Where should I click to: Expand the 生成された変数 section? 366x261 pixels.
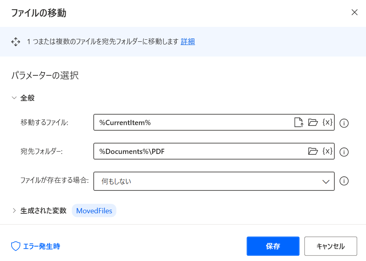[14, 210]
